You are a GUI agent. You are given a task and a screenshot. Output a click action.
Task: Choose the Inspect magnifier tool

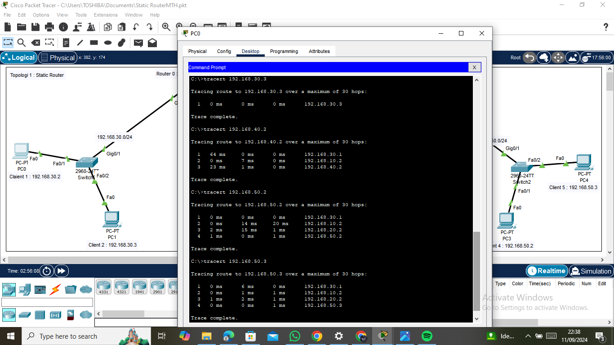[22, 43]
